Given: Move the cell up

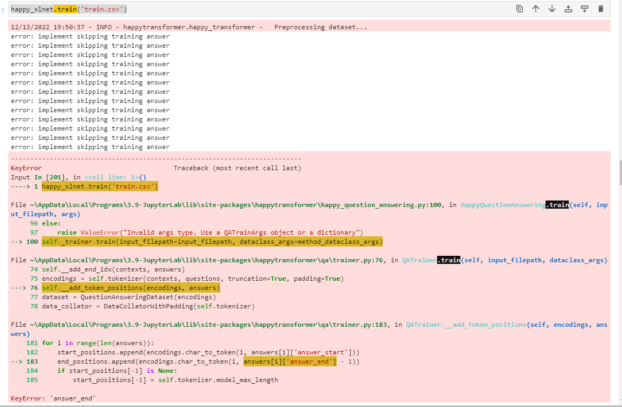Looking at the screenshot, I should tap(536, 9).
